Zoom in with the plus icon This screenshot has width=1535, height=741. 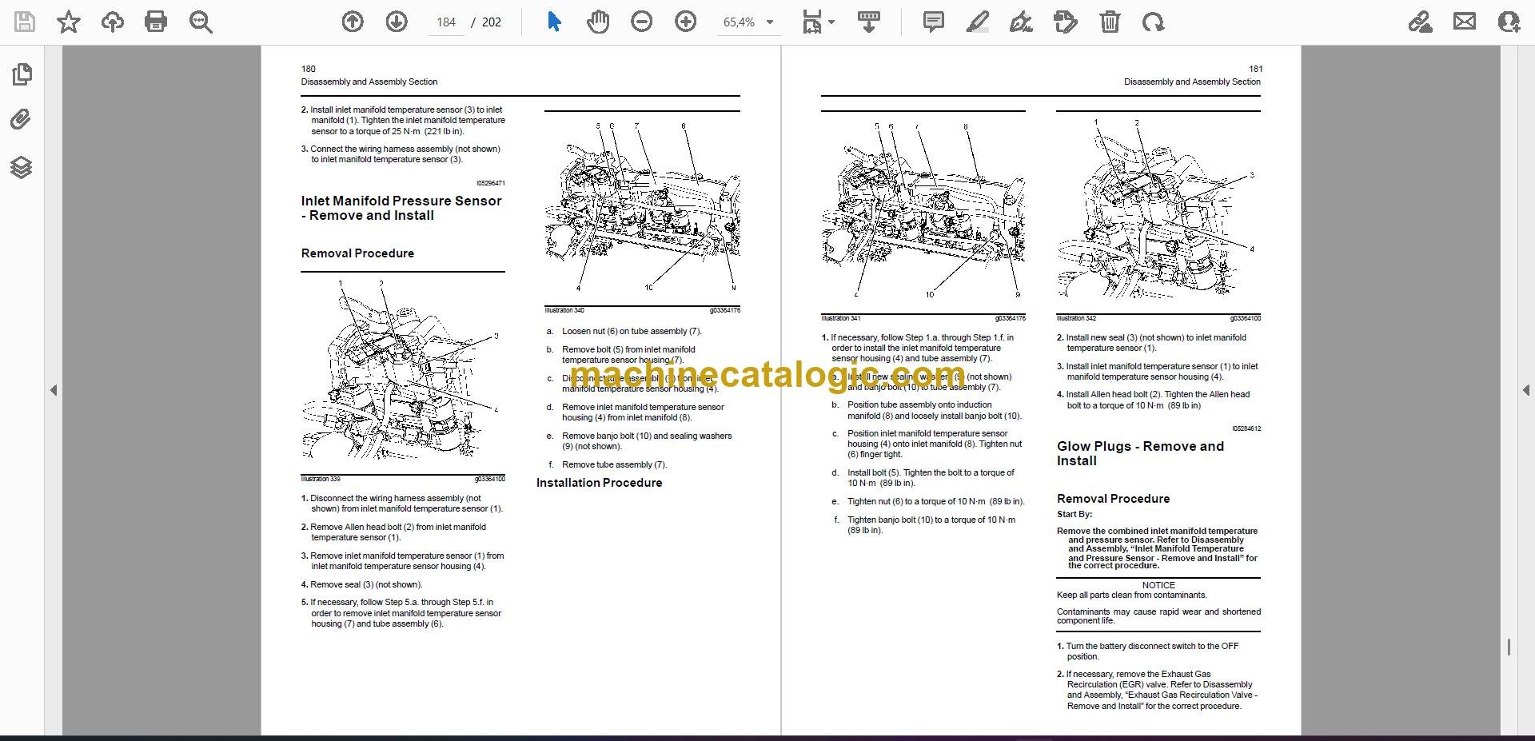pyautogui.click(x=685, y=22)
